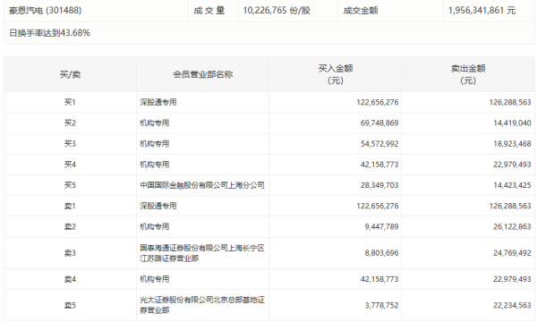Image resolution: width=537 pixels, height=322 pixels.
Task: Click the value 14,423,425
Action: point(512,185)
